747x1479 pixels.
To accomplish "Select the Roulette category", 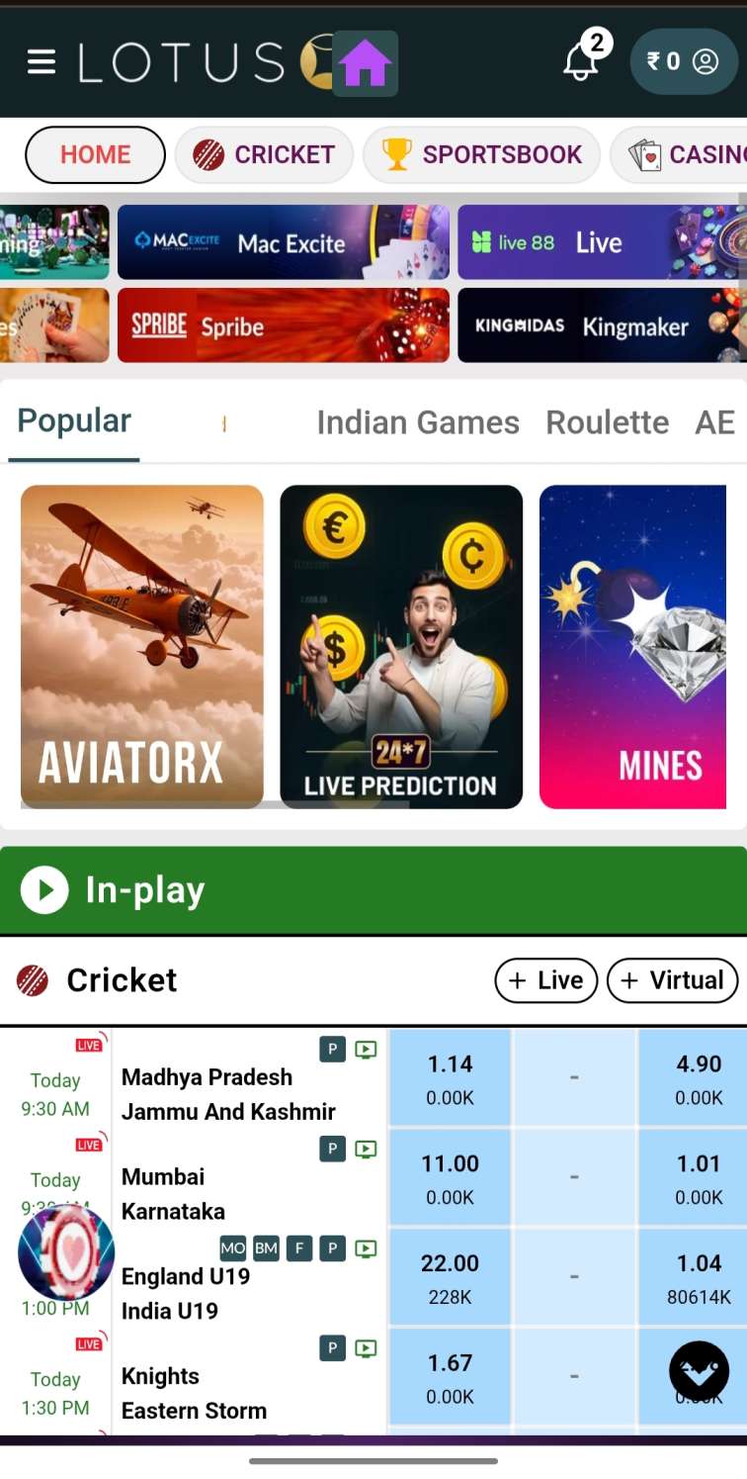I will tap(607, 422).
